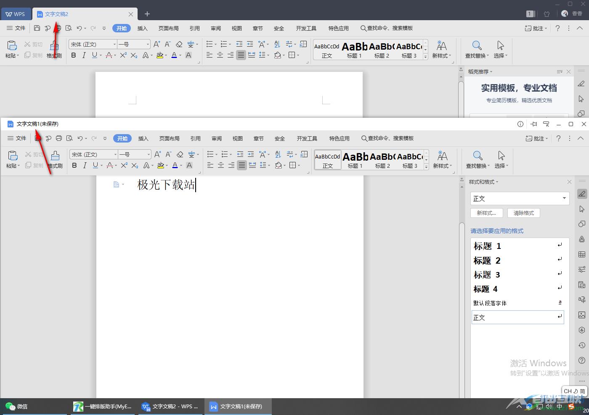
Task: Open line spacing in 文字文稿1 ribbon
Action: (263, 165)
